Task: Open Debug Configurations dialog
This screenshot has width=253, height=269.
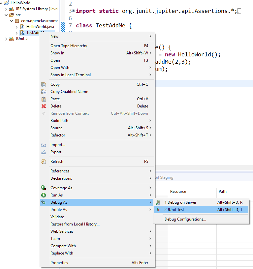Action: coord(201,219)
